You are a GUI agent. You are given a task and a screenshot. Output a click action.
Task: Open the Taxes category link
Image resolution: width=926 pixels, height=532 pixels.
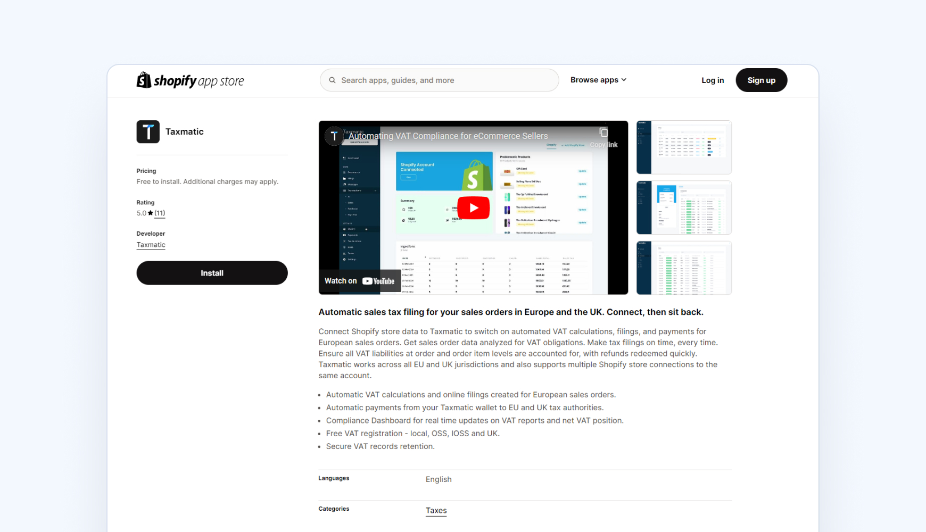click(436, 510)
